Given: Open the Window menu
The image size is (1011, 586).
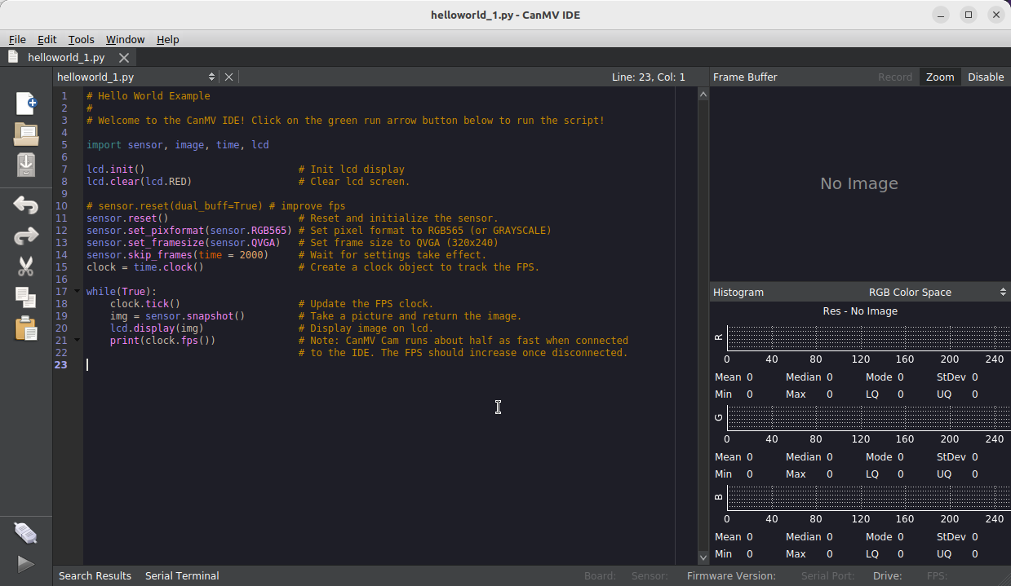Looking at the screenshot, I should [x=125, y=39].
